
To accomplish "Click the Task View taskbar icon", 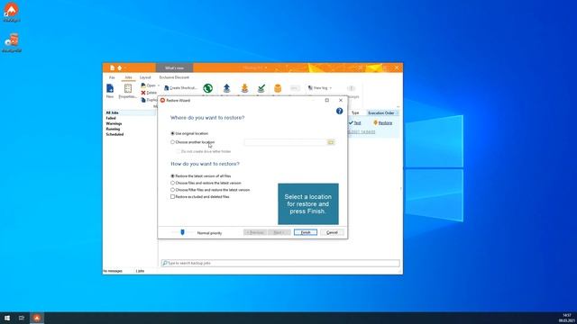I will pos(22,318).
